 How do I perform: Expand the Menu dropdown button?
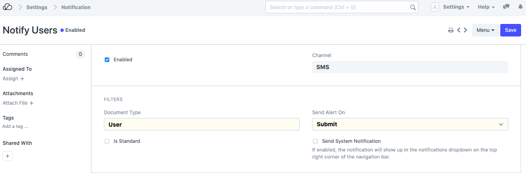485,30
